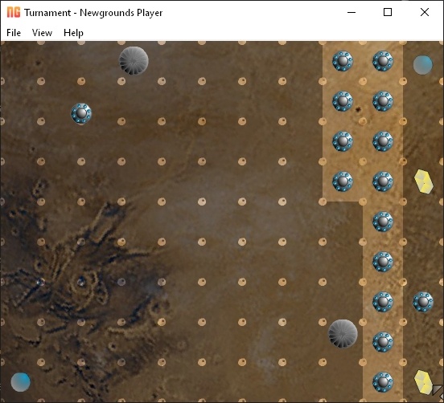Screen dimensions: 444x403
Task: Select the lone turret unit on the left
Action: (x=81, y=114)
